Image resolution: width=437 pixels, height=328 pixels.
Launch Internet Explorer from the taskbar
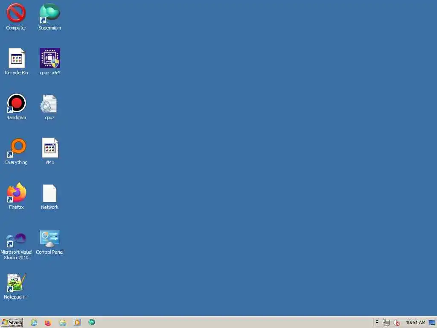[x=34, y=322]
